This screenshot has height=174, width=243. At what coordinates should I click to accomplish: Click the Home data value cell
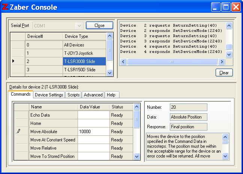click(94, 123)
